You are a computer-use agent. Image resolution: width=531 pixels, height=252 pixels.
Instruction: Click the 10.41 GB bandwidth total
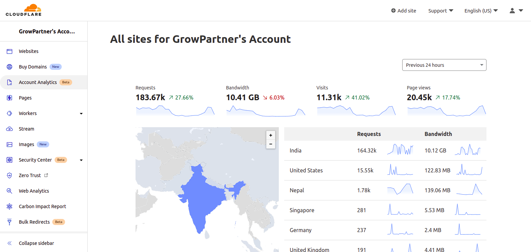click(x=243, y=97)
